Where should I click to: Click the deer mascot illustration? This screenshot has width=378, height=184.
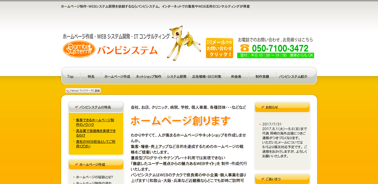point(181,43)
